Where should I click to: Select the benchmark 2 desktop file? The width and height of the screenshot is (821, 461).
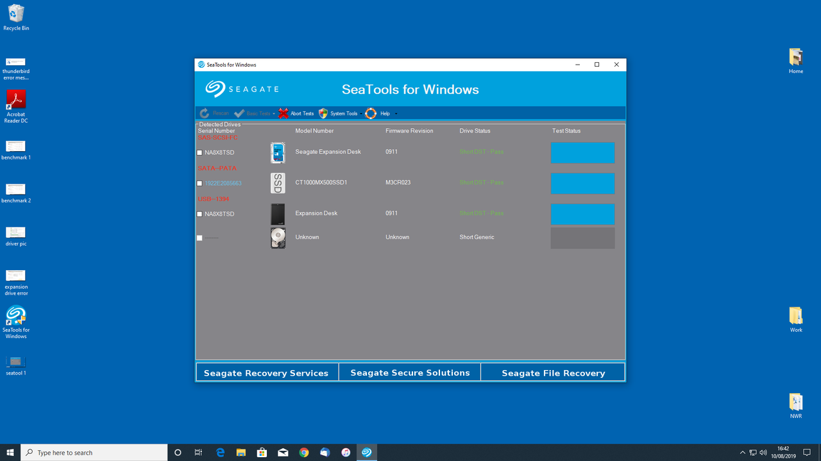click(16, 193)
